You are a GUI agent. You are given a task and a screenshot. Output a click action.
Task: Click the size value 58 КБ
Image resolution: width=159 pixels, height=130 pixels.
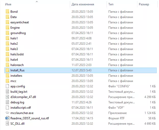click(152, 118)
